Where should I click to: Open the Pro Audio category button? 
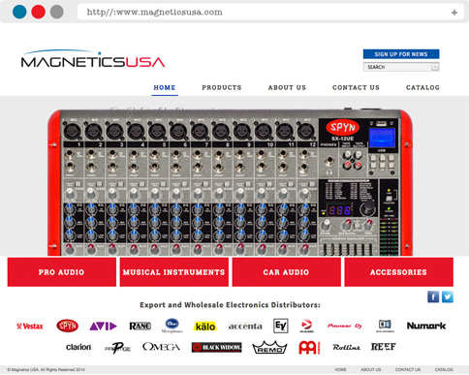(x=62, y=272)
